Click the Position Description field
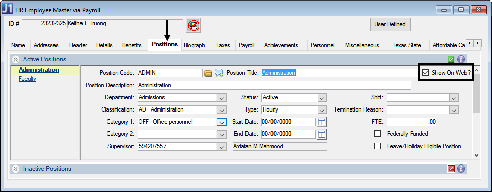The image size is (492, 192). click(x=274, y=86)
